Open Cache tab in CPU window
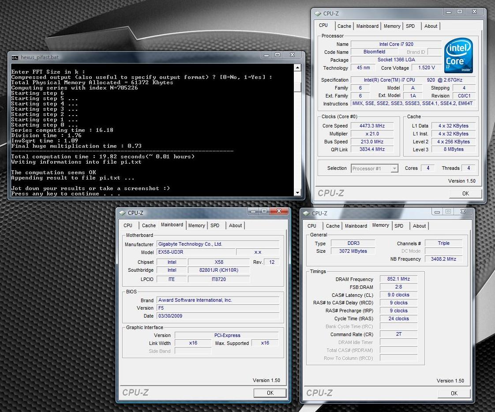Image resolution: width=495 pixels, height=412 pixels. 344,26
